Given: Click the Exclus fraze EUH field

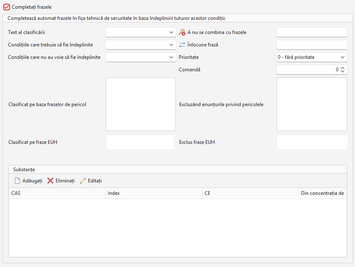Looking at the screenshot, I should point(311,142).
